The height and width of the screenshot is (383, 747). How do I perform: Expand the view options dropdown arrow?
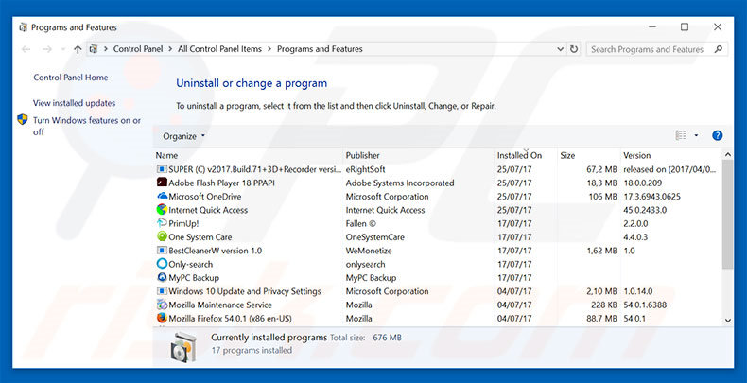[696, 136]
